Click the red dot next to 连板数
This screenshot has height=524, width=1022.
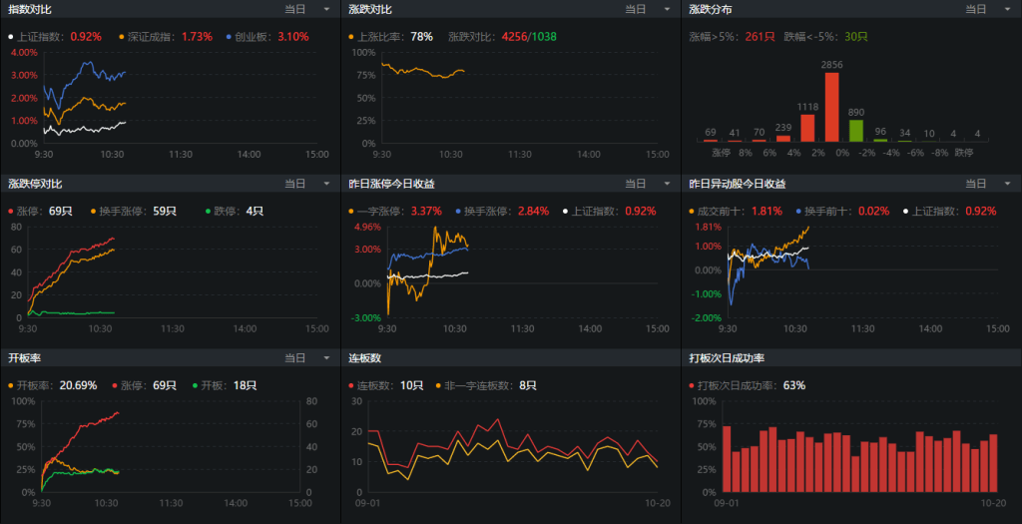point(351,385)
